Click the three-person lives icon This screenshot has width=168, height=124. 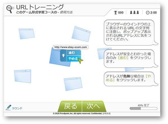pyautogui.click(x=135, y=13)
